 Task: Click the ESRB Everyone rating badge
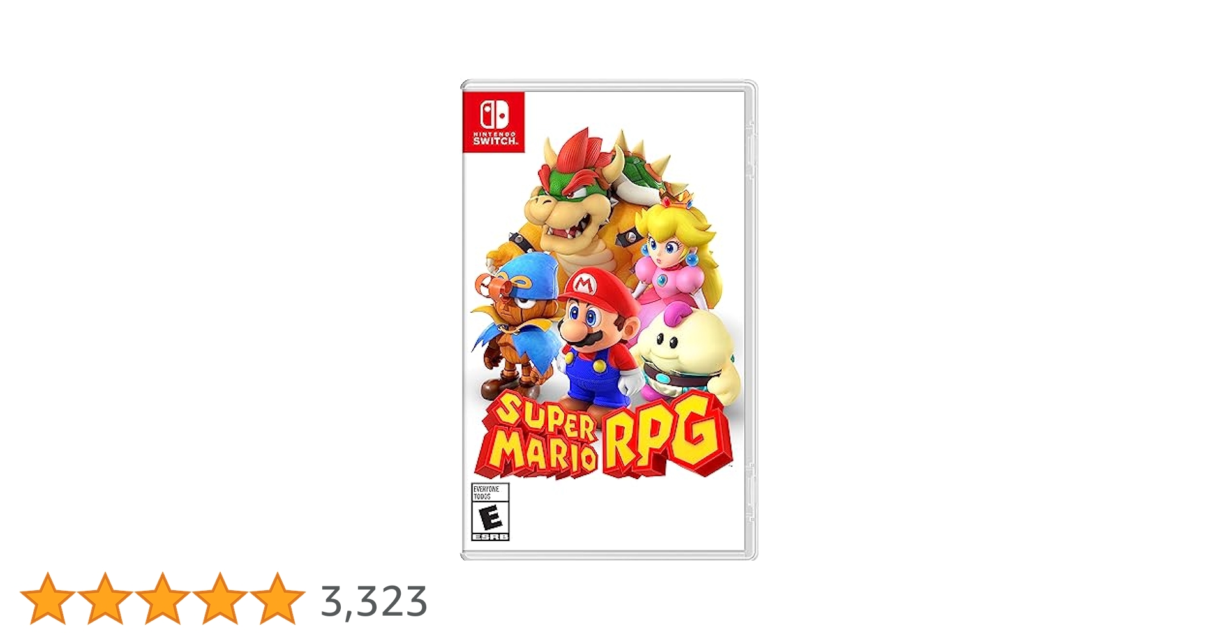click(490, 512)
